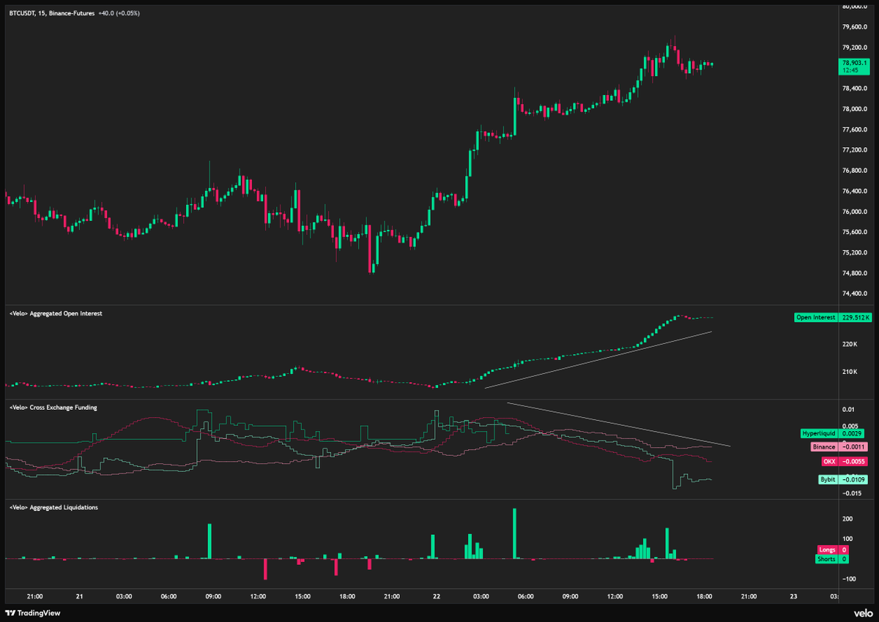Click the 75,600.0 price axis label

pyautogui.click(x=856, y=233)
